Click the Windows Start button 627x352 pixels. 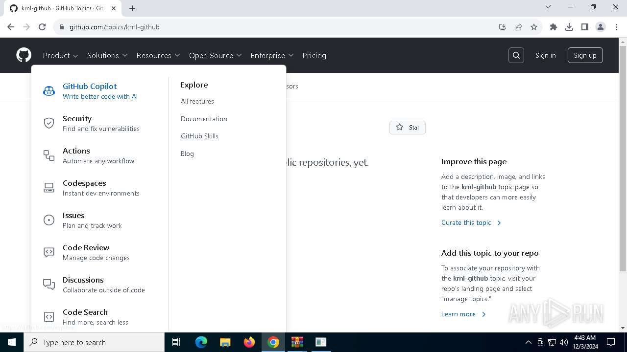coord(12,342)
